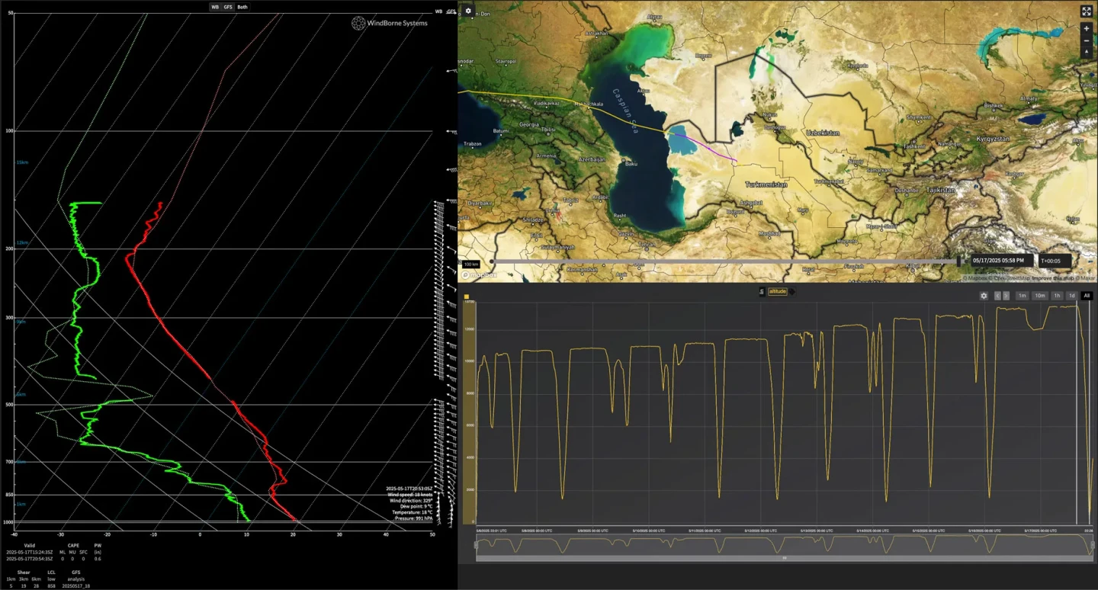Set chart range to 1m
1098x590 pixels.
1022,296
